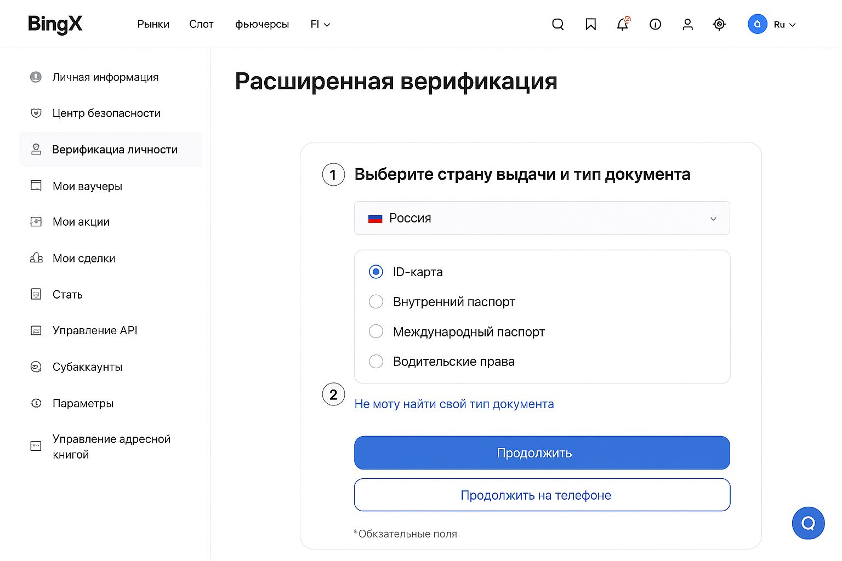Open the blue chat support bubble
Viewport: 842px width, 561px height.
(808, 523)
